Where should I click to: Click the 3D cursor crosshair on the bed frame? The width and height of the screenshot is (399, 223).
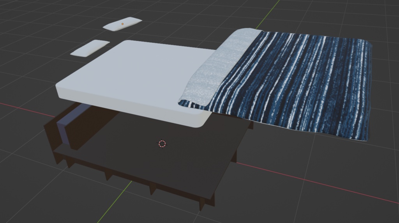pyautogui.click(x=162, y=144)
